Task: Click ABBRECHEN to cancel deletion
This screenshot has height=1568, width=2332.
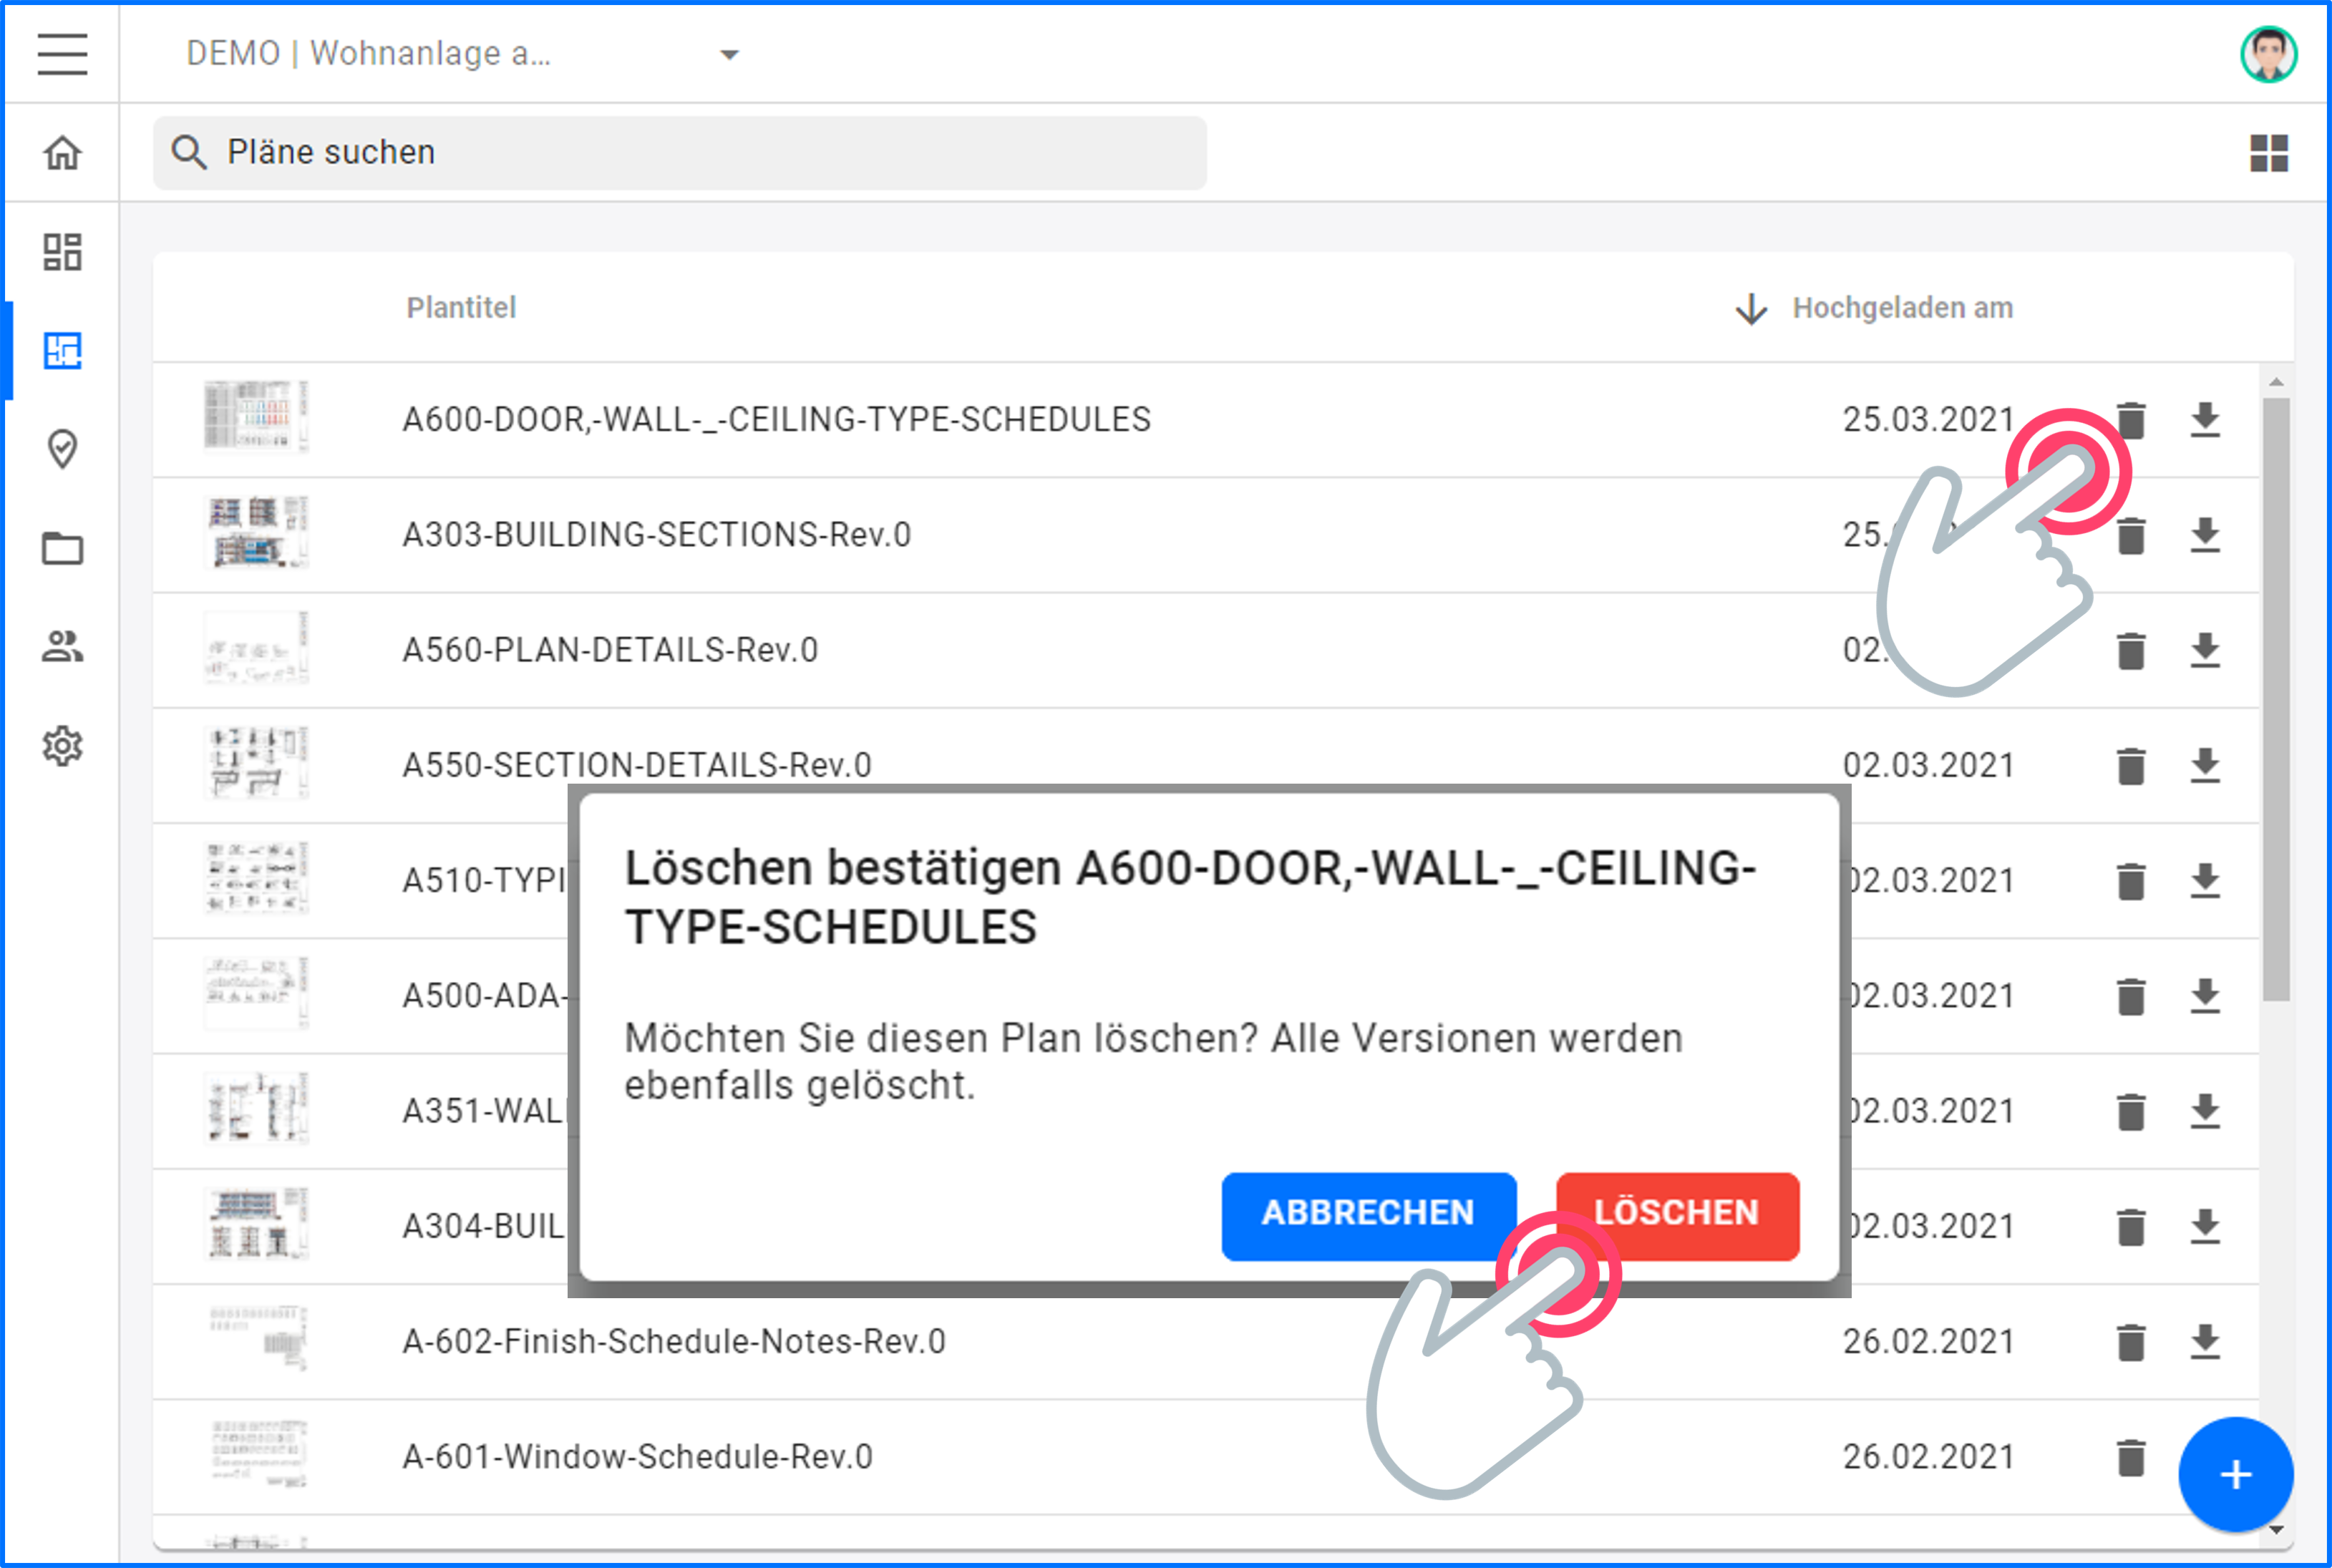Action: [x=1367, y=1213]
